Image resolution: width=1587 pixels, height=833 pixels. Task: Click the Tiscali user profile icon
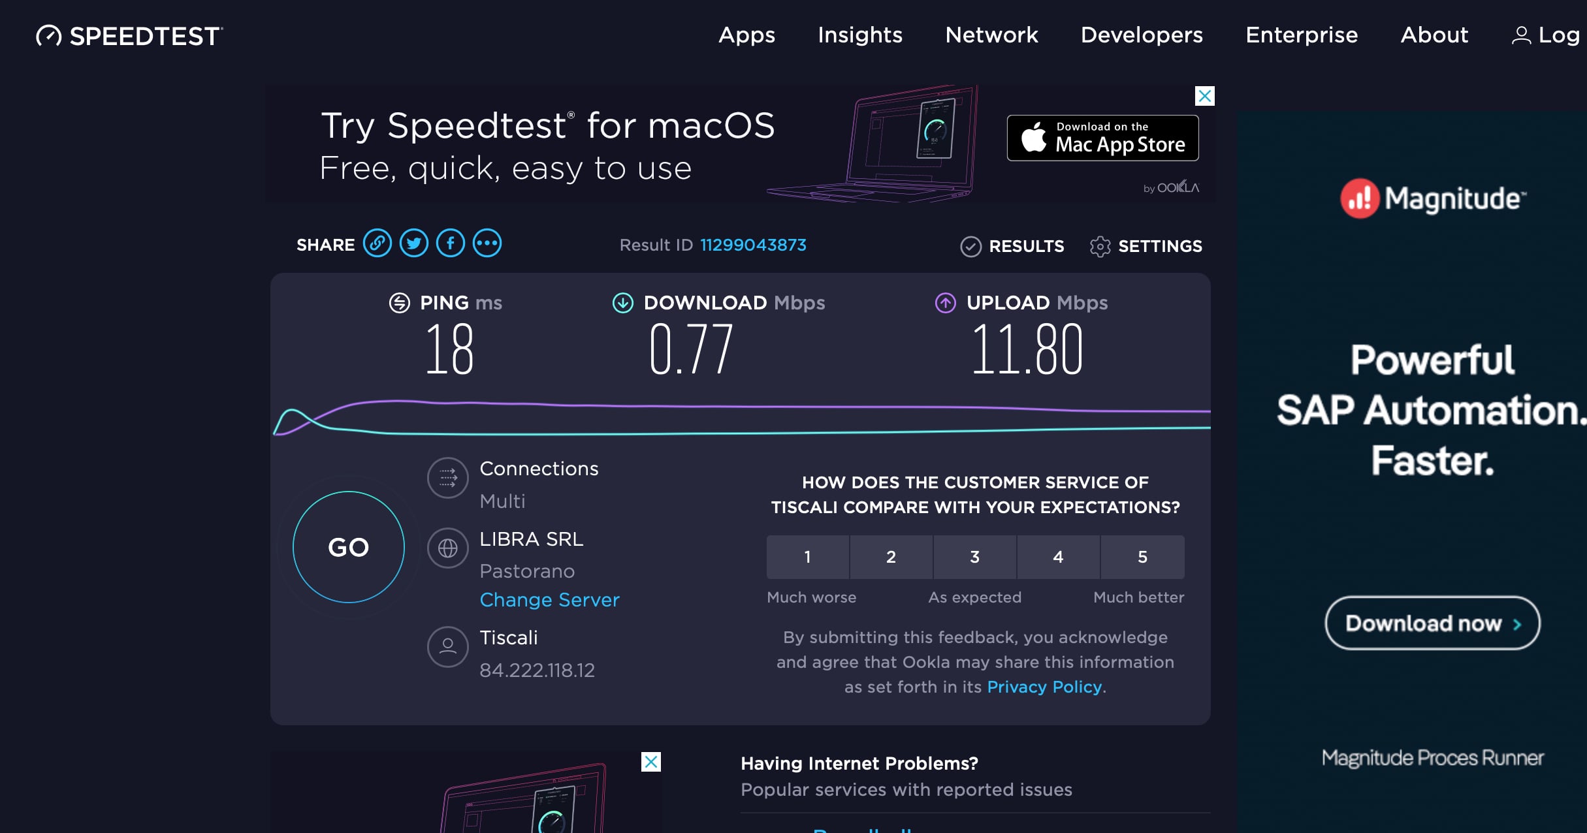point(448,647)
